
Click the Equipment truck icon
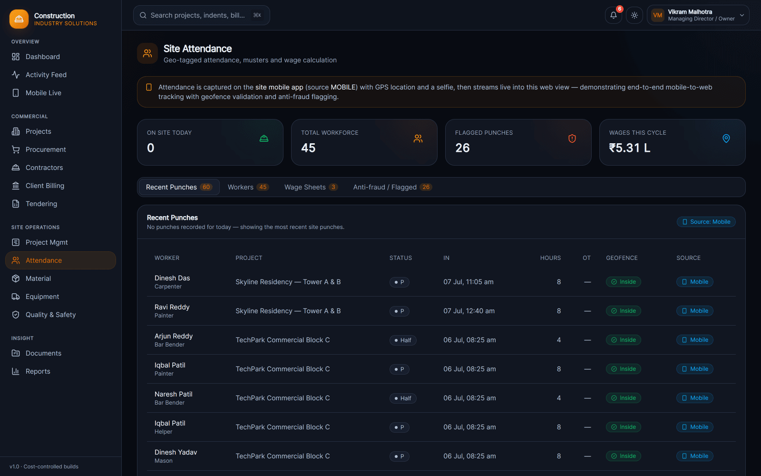16,297
